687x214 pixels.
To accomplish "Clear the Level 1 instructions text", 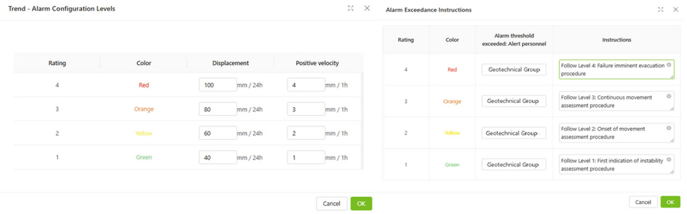I will 669,160.
